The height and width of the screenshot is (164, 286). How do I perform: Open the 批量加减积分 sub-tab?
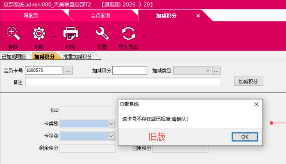[77, 57]
